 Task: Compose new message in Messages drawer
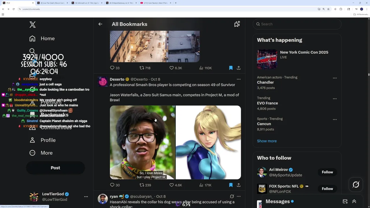[345, 201]
